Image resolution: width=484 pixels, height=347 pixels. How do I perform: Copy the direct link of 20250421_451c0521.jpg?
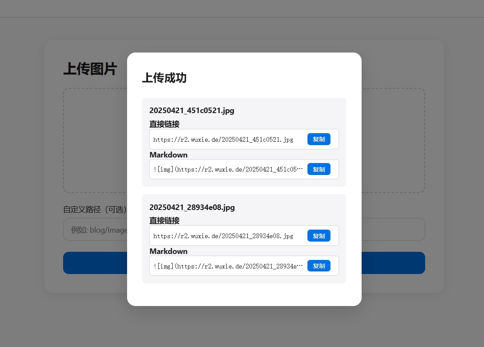[x=319, y=139]
